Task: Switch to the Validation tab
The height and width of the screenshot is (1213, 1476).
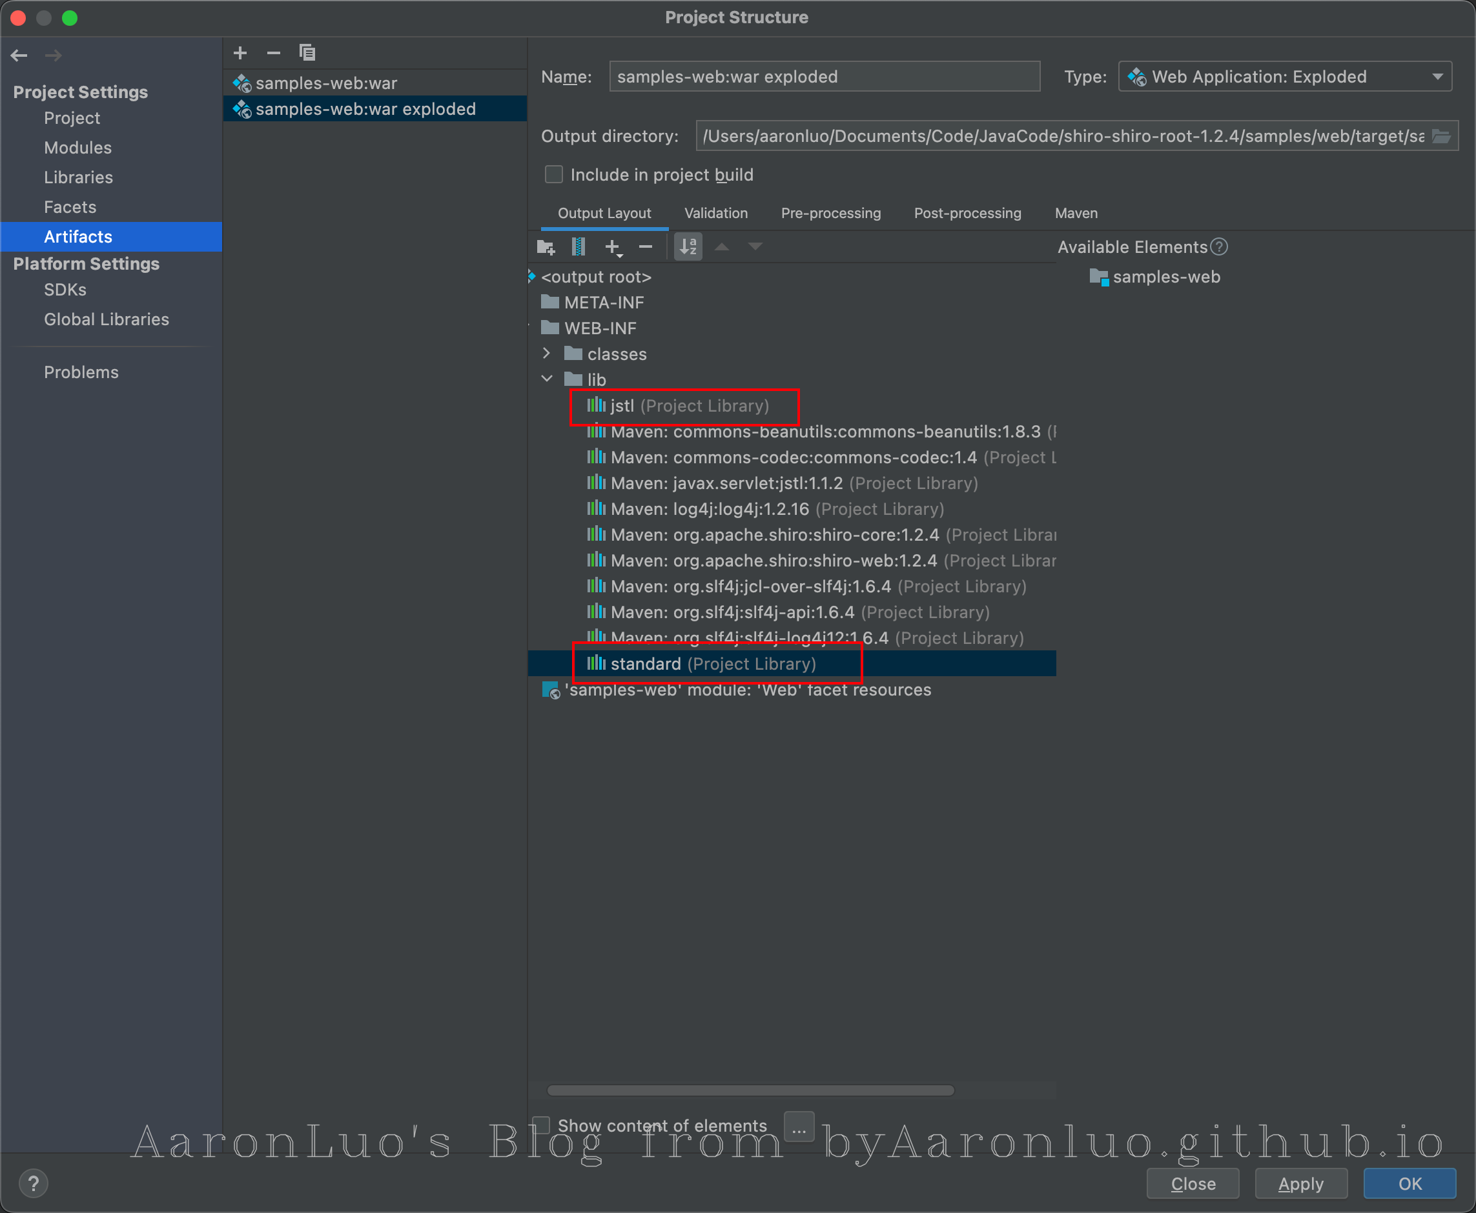Action: click(715, 213)
